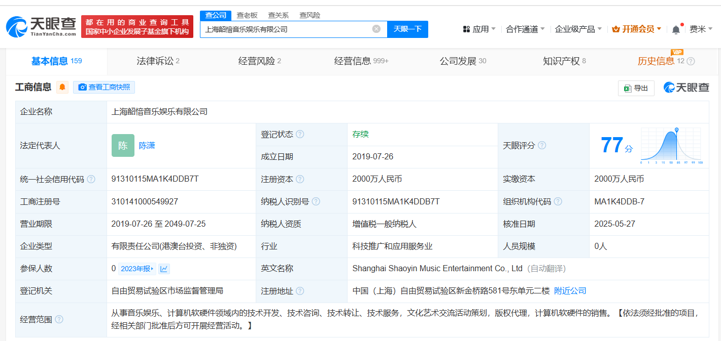Screen dimensions: 721x341
Task: Click the help icon next to 注册资本
Action: tap(300, 179)
